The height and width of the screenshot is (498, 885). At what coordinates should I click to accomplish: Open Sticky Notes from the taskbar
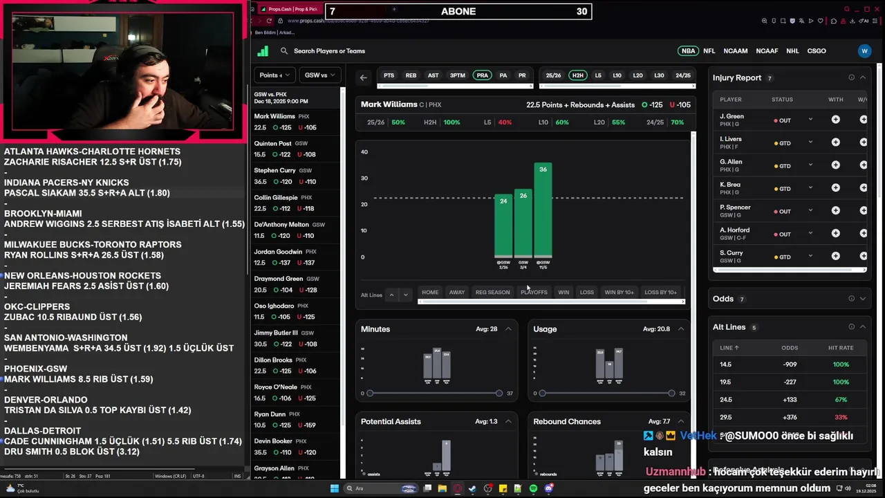[x=503, y=488]
